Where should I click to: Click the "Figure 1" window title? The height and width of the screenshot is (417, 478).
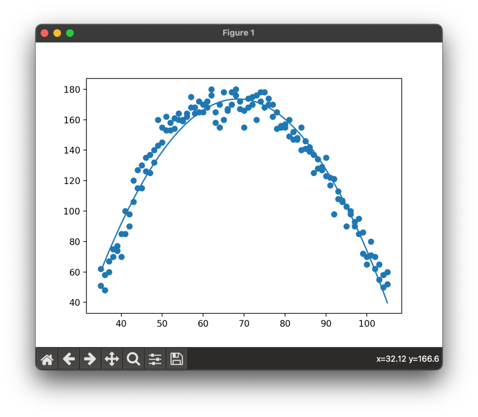239,33
